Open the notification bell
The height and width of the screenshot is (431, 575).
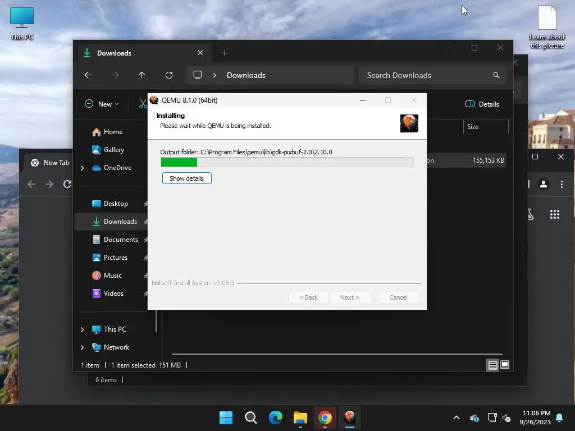(560, 418)
